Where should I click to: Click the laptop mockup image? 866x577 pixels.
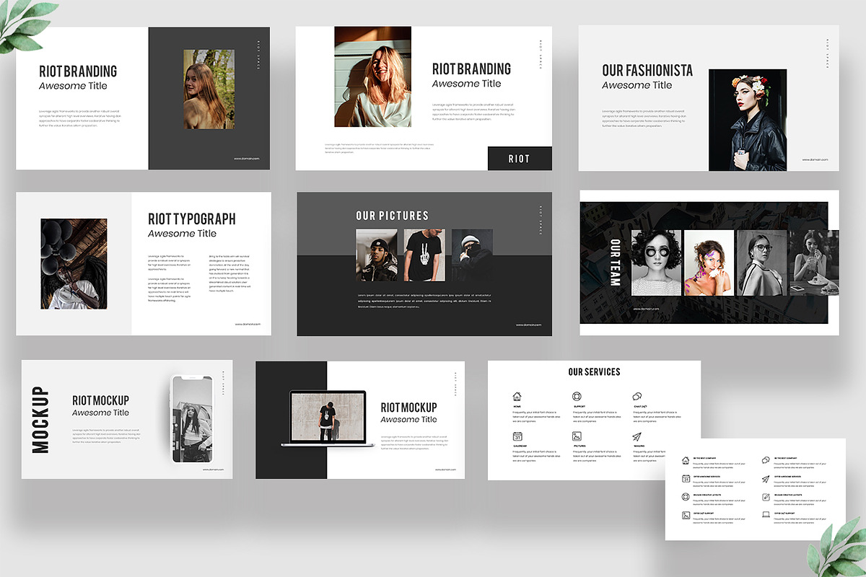click(x=328, y=419)
